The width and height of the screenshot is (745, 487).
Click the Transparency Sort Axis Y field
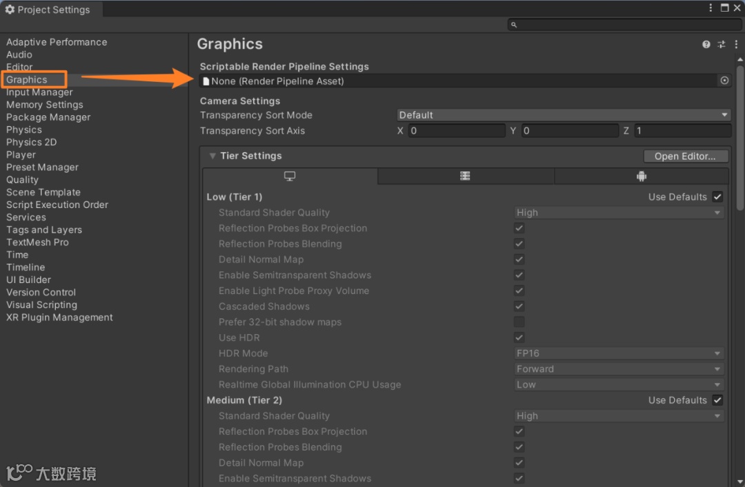(x=570, y=130)
